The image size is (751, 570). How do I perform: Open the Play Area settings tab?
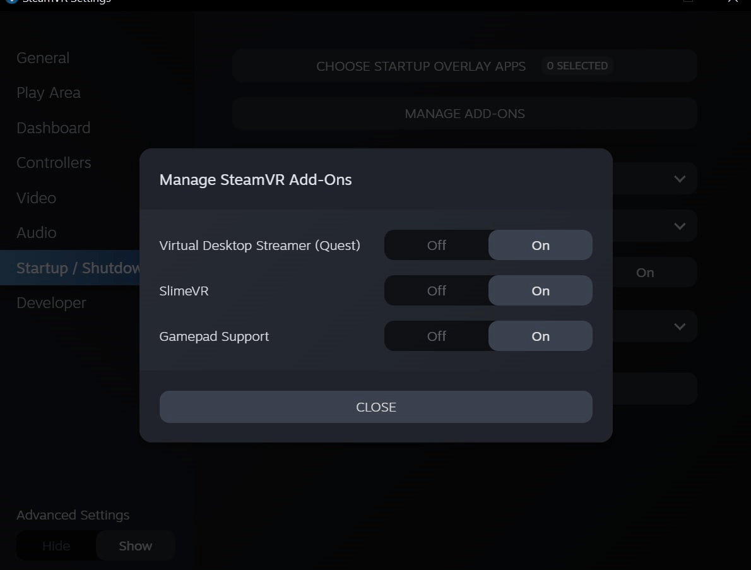(49, 93)
